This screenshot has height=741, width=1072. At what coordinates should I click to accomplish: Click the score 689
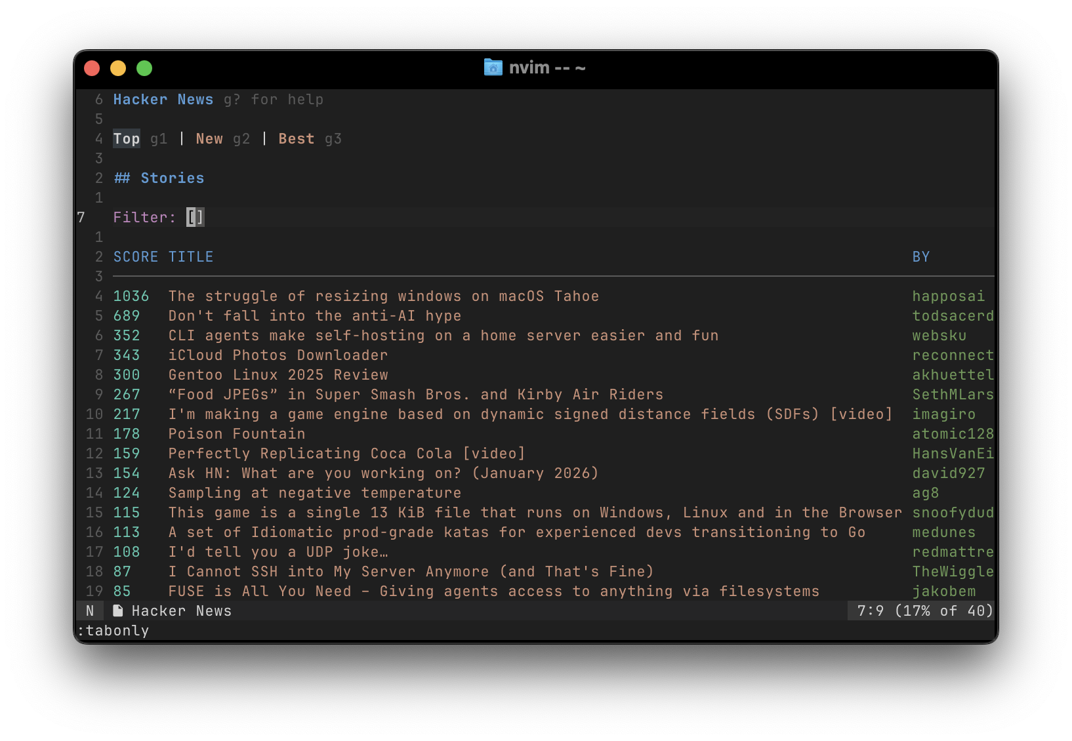pos(127,315)
